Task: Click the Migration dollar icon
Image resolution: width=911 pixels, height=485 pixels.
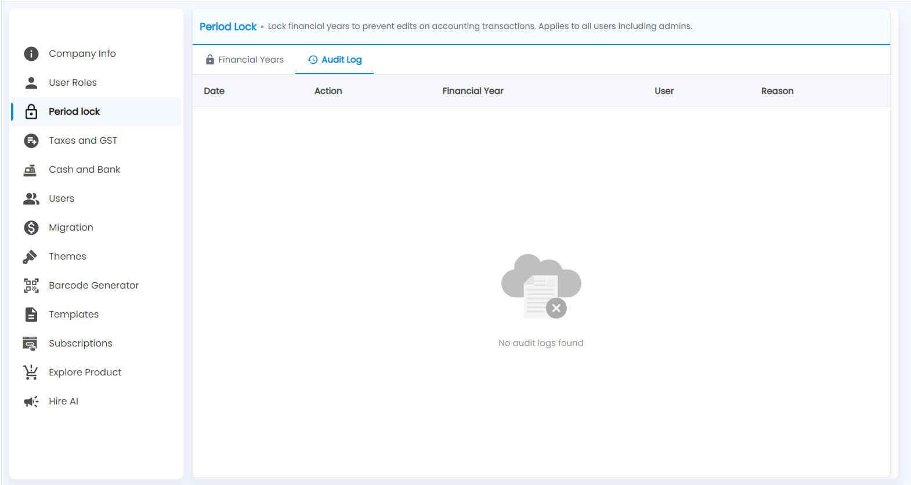Action: pos(31,228)
